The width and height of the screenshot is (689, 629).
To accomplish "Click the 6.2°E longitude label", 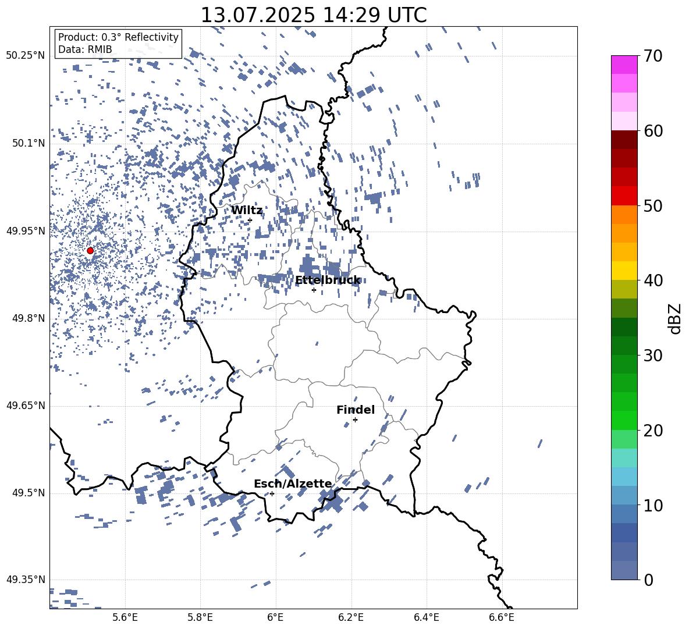I will pyautogui.click(x=351, y=617).
